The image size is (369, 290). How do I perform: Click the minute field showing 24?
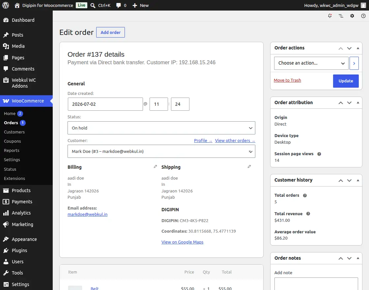[180, 104]
